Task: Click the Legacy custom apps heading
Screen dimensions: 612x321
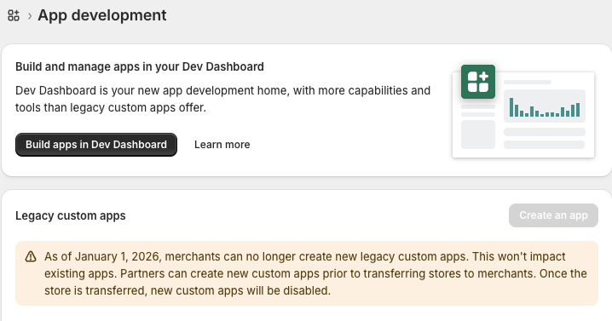Action: tap(71, 215)
